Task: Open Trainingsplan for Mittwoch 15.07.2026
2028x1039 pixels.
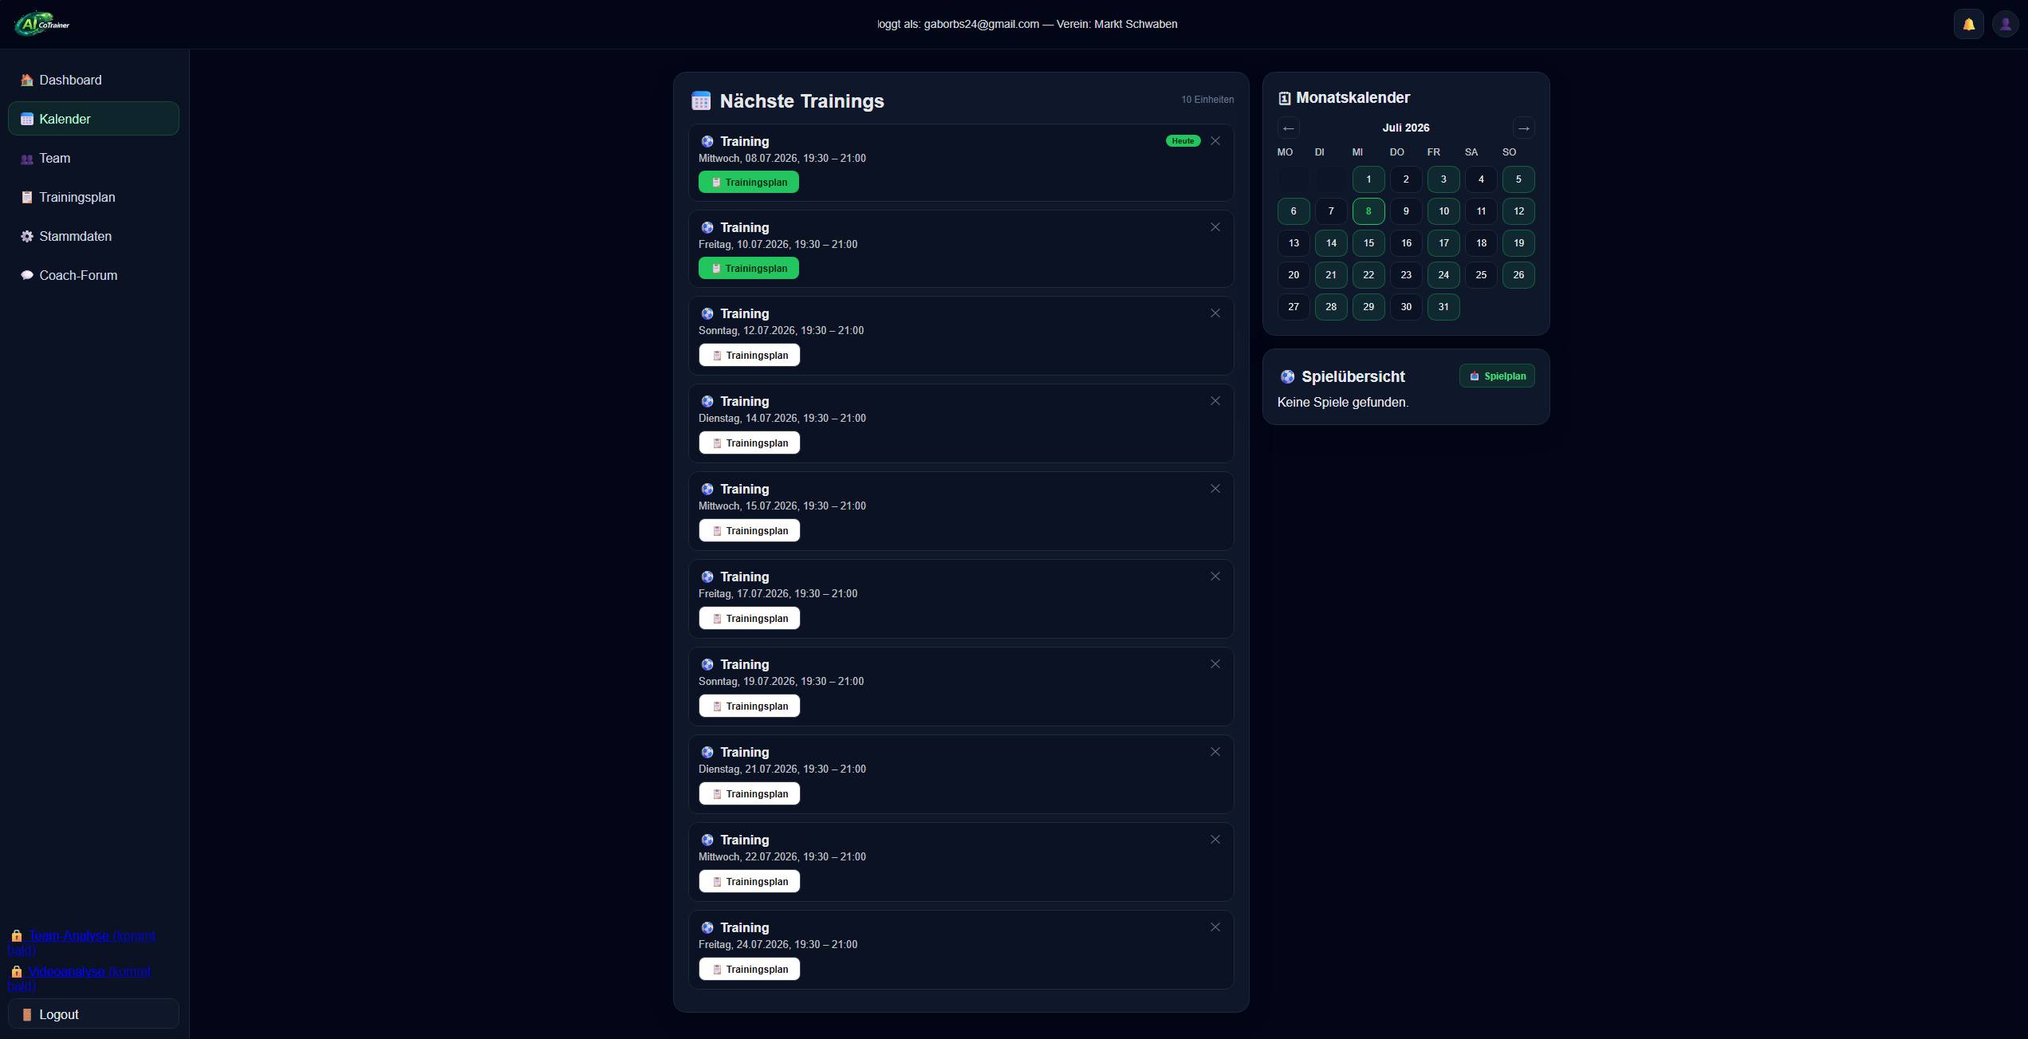Action: click(749, 531)
